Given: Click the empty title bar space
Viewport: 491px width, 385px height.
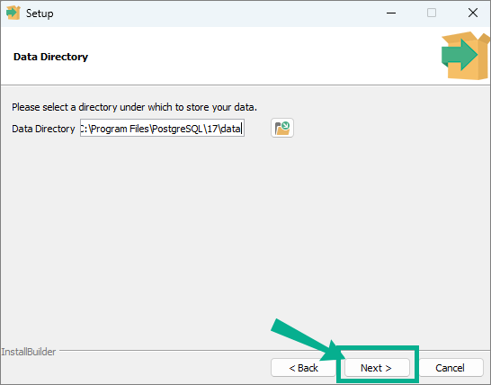Looking at the screenshot, I should 219,13.
